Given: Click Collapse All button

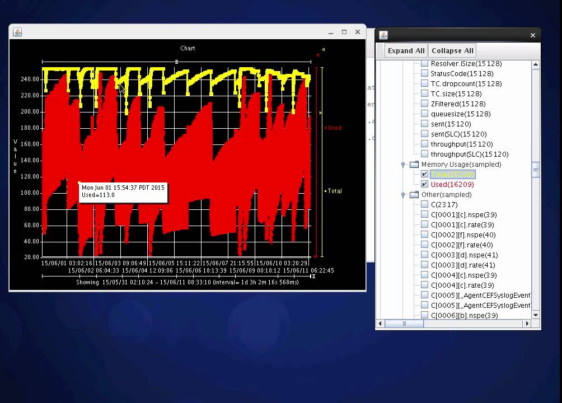Looking at the screenshot, I should [x=452, y=50].
